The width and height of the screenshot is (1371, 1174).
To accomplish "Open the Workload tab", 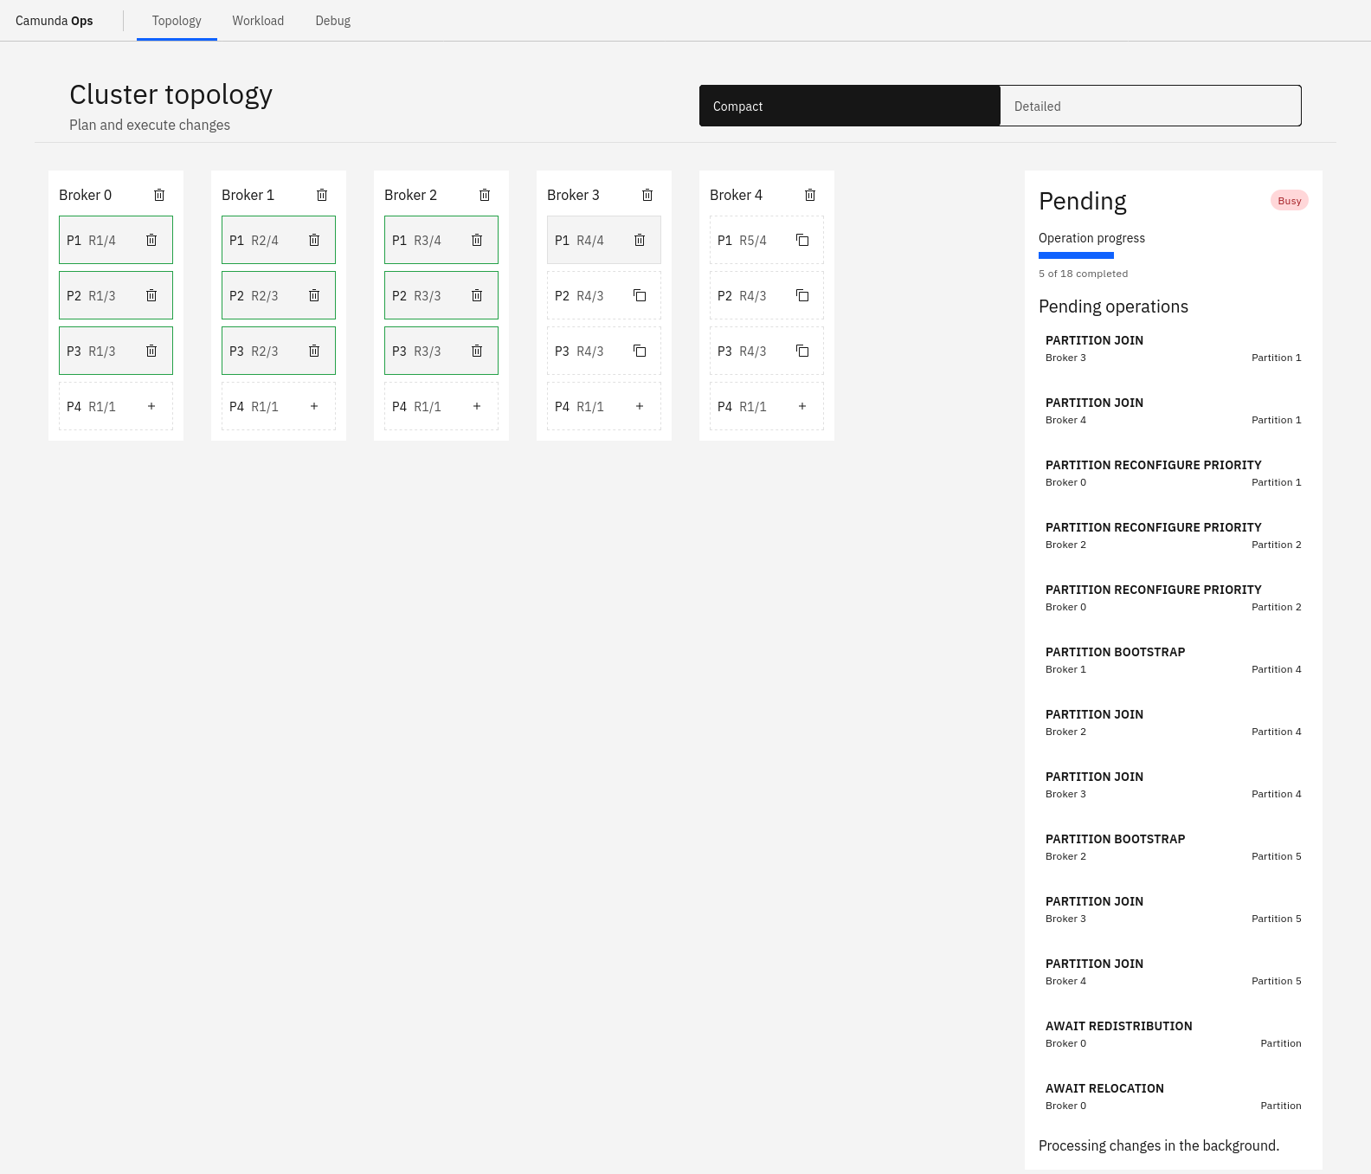I will 258,21.
